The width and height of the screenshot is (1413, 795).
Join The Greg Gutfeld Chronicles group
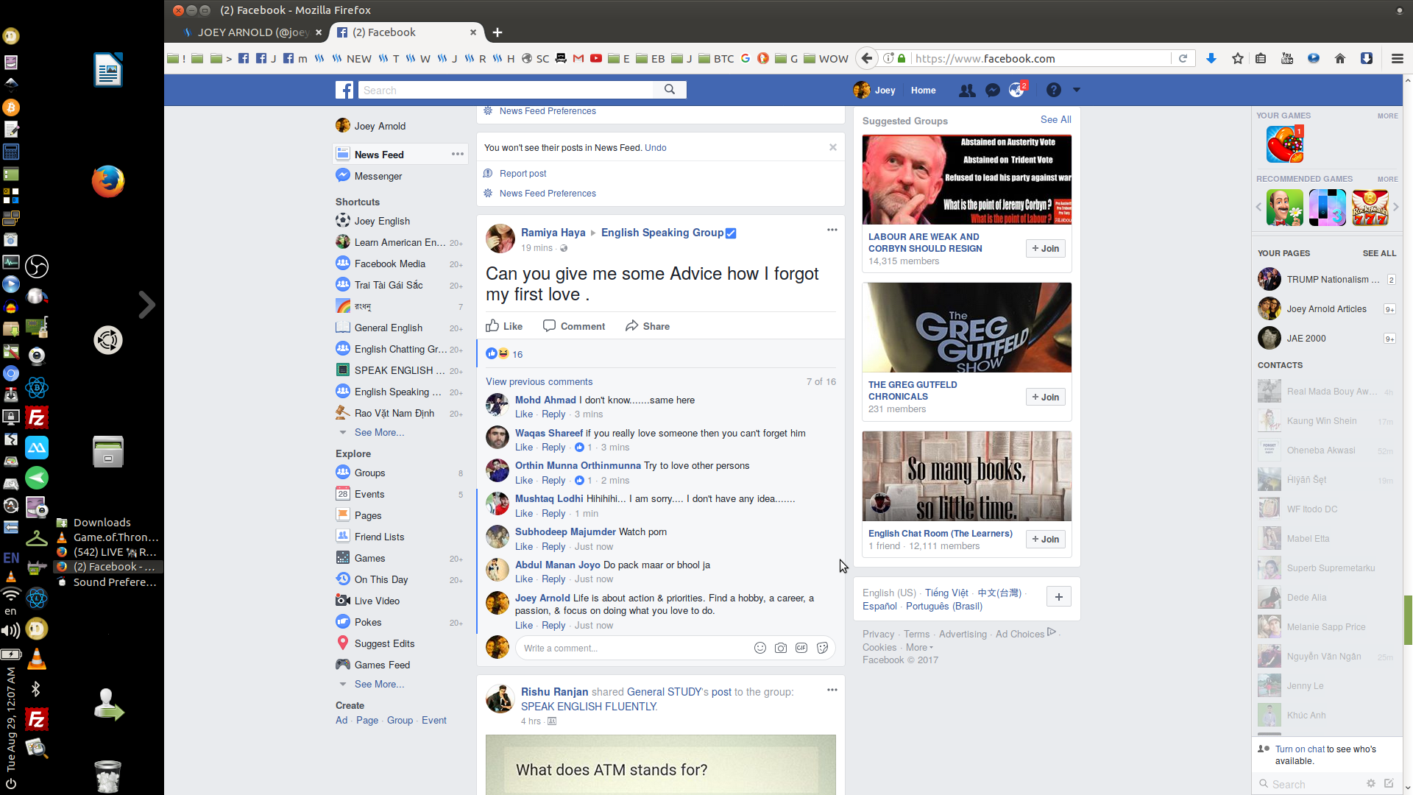tap(1045, 397)
